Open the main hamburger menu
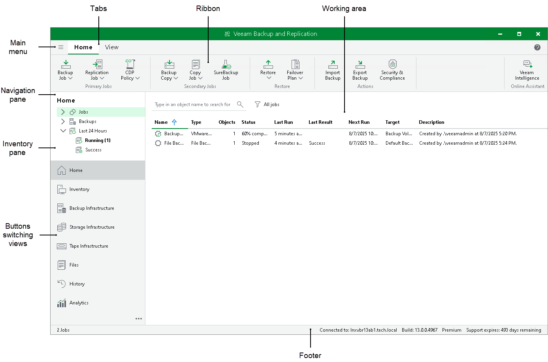 [x=61, y=47]
